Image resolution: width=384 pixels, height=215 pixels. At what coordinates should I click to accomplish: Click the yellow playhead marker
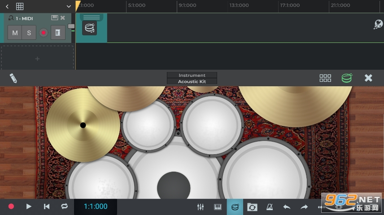pyautogui.click(x=78, y=5)
